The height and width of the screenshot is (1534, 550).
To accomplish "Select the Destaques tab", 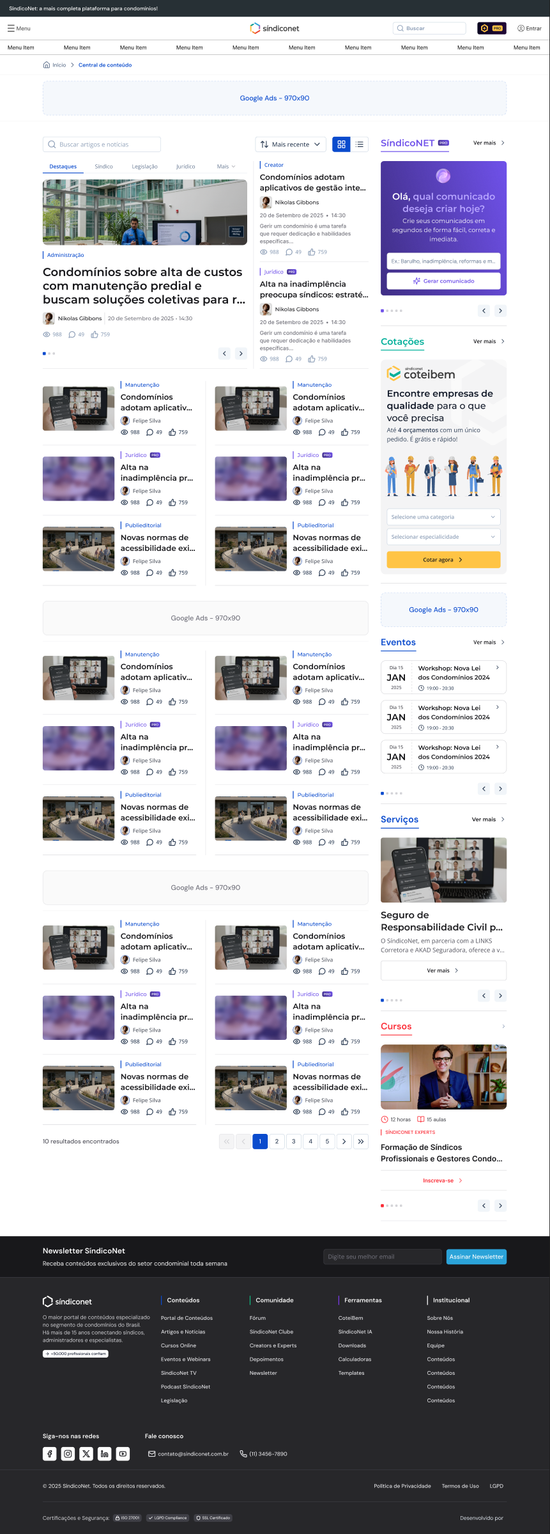I will (x=63, y=166).
